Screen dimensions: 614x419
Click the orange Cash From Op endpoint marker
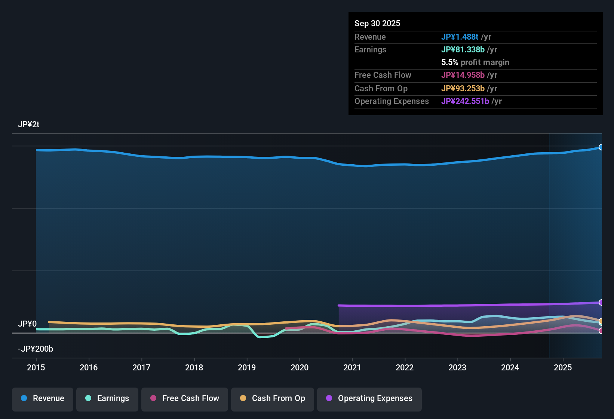click(x=601, y=321)
